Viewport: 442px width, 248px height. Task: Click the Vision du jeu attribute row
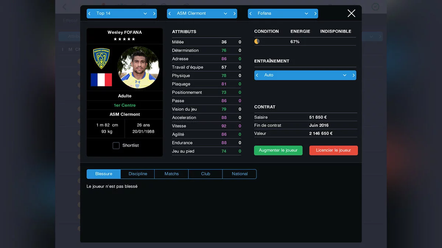(x=207, y=109)
